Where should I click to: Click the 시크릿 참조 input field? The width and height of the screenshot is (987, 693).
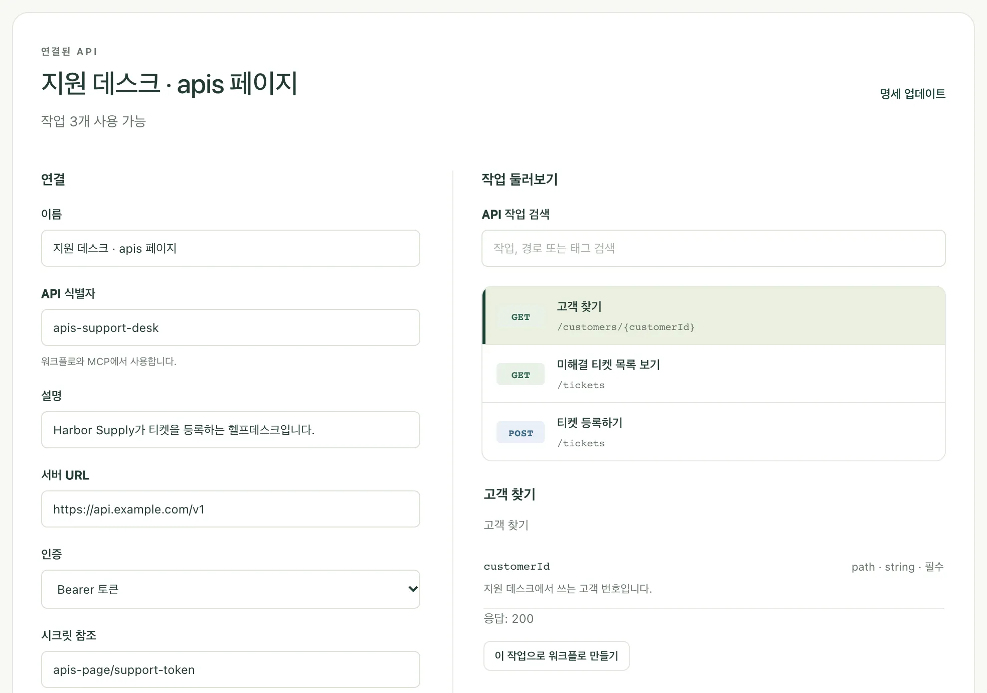tap(231, 669)
